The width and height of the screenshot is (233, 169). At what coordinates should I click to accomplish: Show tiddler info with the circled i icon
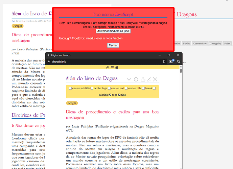pos(136,79)
